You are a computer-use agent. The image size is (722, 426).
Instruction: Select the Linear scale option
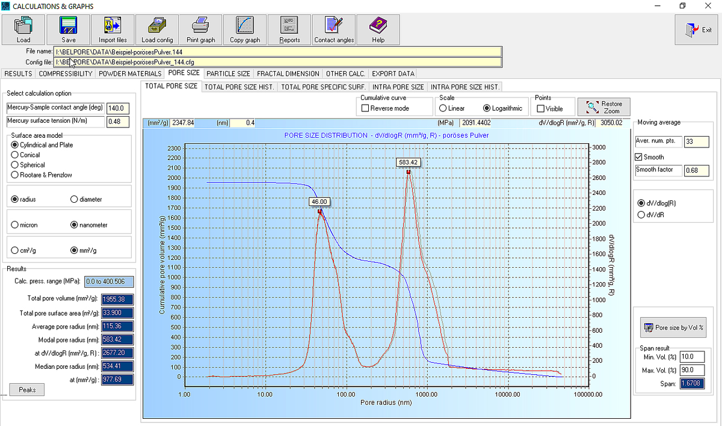[x=443, y=108]
